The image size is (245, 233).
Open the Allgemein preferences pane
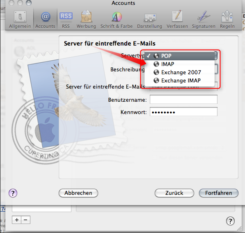pyautogui.click(x=20, y=20)
